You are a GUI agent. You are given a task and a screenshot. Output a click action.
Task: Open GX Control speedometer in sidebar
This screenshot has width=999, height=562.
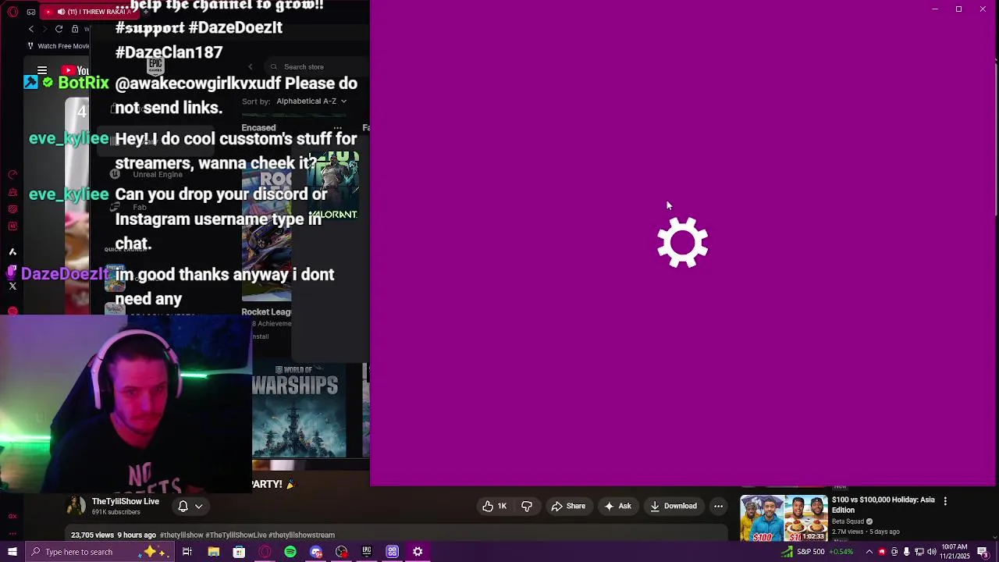pos(12,175)
